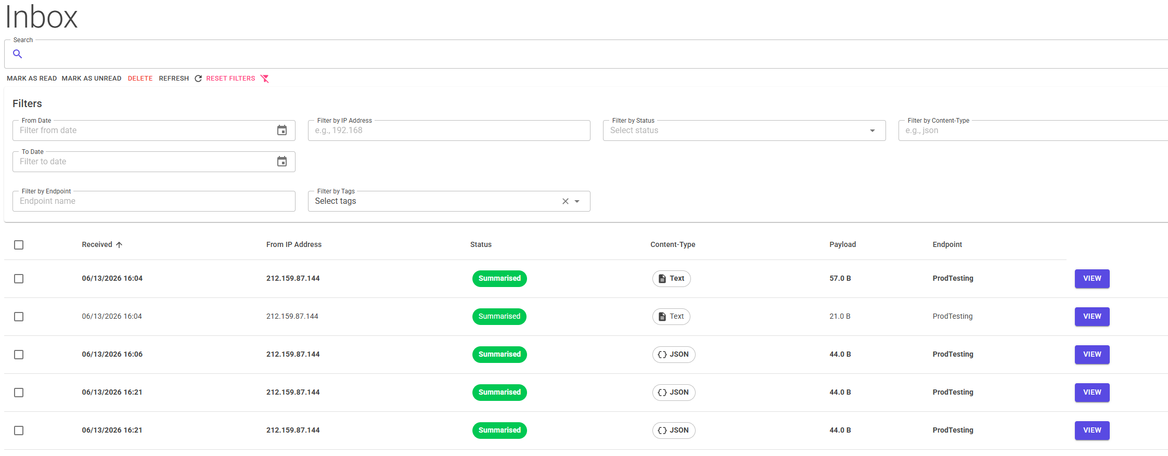1168x456 pixels.
Task: Click MARK AS UNREAD
Action: 92,79
